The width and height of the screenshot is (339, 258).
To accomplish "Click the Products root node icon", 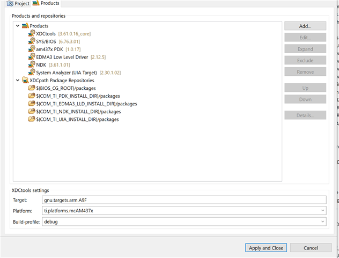I will click(25, 26).
